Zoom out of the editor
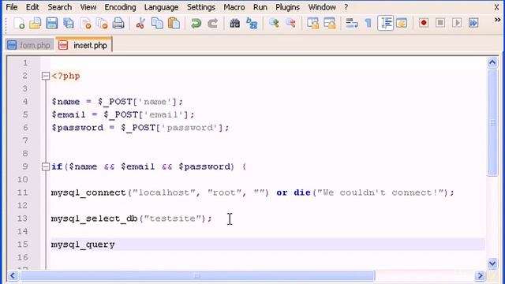The width and height of the screenshot is (505, 284). (290, 23)
